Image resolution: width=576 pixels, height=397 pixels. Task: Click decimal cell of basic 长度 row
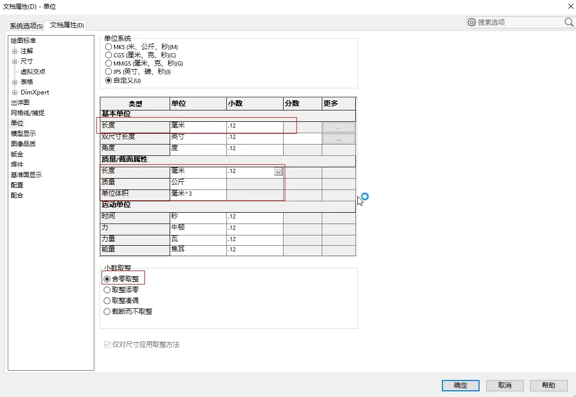click(255, 127)
